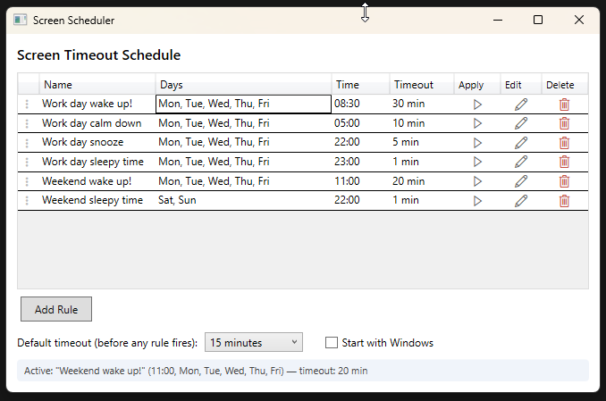Click drag handle of "Weekend wake up!" row
This screenshot has height=401, width=606.
[x=27, y=181]
